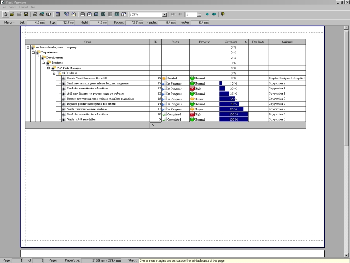
Task: Click the vertical scrollbar up arrow
Action: (346, 28)
